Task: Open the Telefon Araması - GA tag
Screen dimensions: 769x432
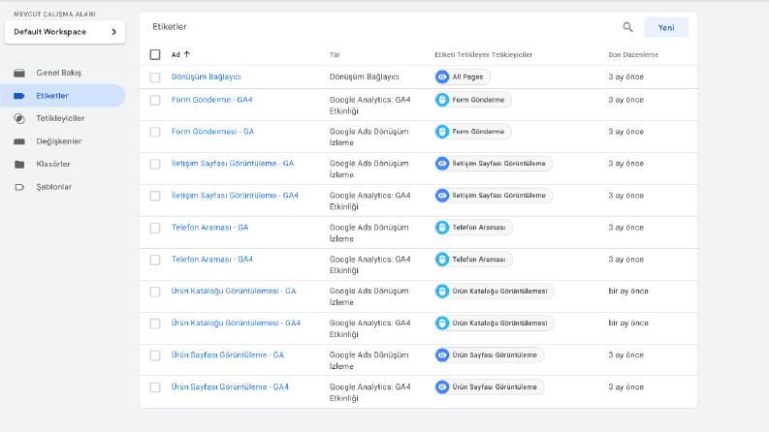Action: pyautogui.click(x=209, y=228)
